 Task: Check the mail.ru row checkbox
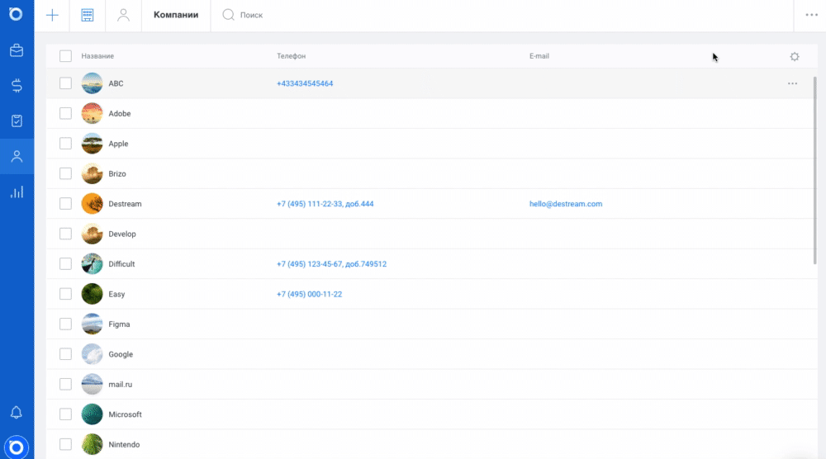click(x=65, y=384)
